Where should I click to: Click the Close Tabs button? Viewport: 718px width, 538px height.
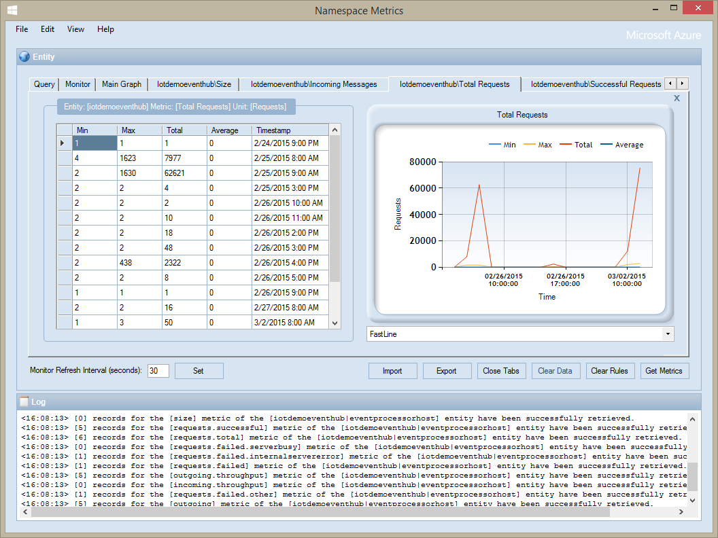point(501,371)
